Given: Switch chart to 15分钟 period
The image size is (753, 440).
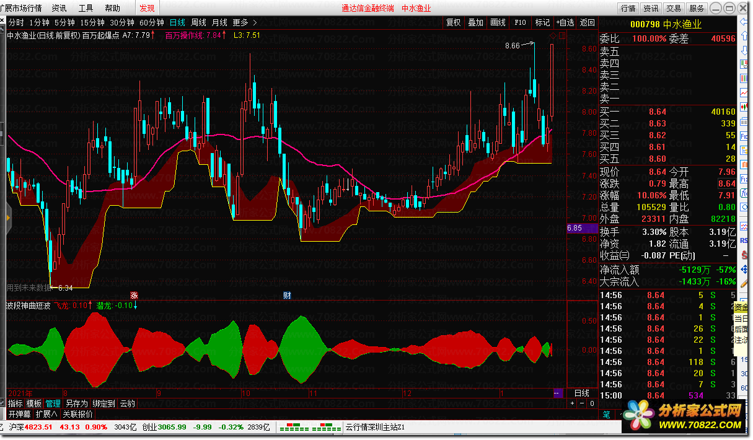Looking at the screenshot, I should pos(93,22).
